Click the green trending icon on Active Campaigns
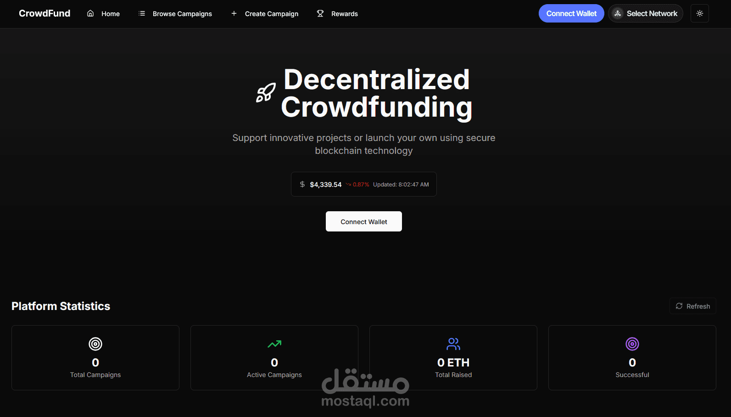This screenshot has height=417, width=731. tap(274, 344)
